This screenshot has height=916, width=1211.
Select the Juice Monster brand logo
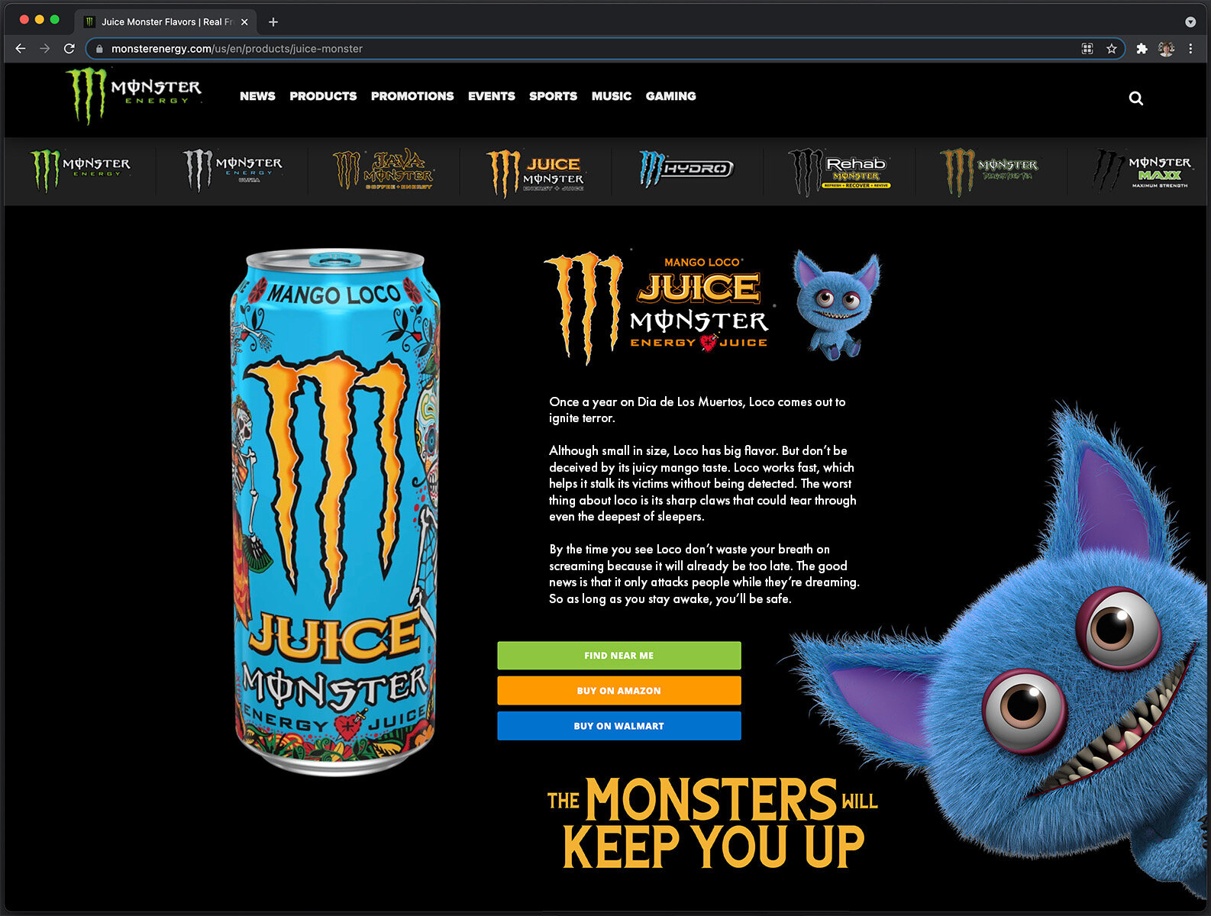pyautogui.click(x=535, y=173)
